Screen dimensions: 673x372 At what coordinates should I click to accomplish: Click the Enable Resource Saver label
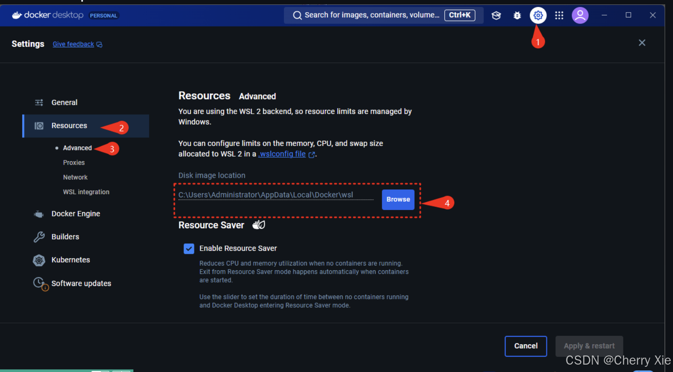point(238,249)
